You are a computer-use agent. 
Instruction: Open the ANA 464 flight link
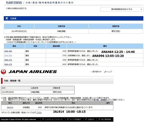[x=8, y=51]
